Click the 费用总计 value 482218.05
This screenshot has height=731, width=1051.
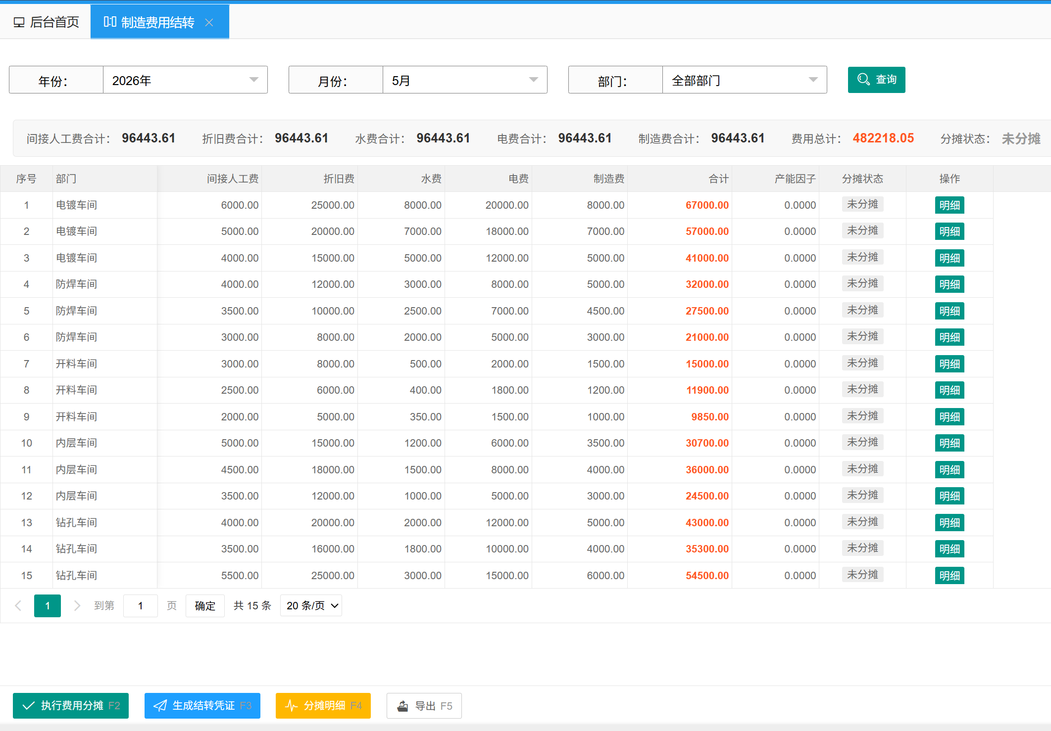pos(883,138)
